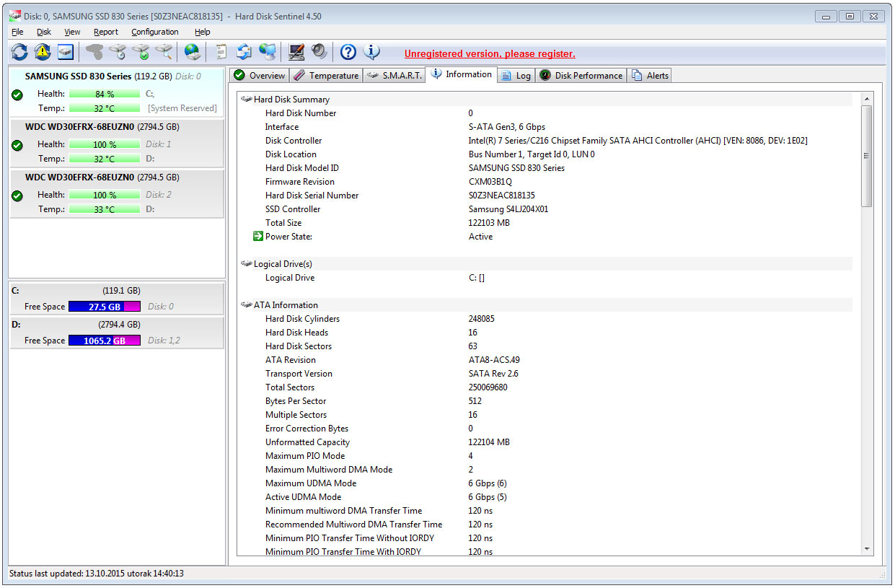Click the 33 °C temperature bar

coord(105,209)
